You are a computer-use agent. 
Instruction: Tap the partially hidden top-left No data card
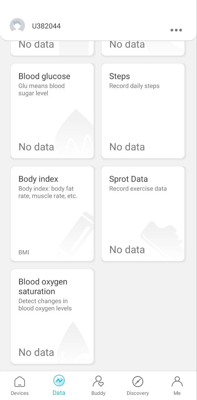point(52,48)
